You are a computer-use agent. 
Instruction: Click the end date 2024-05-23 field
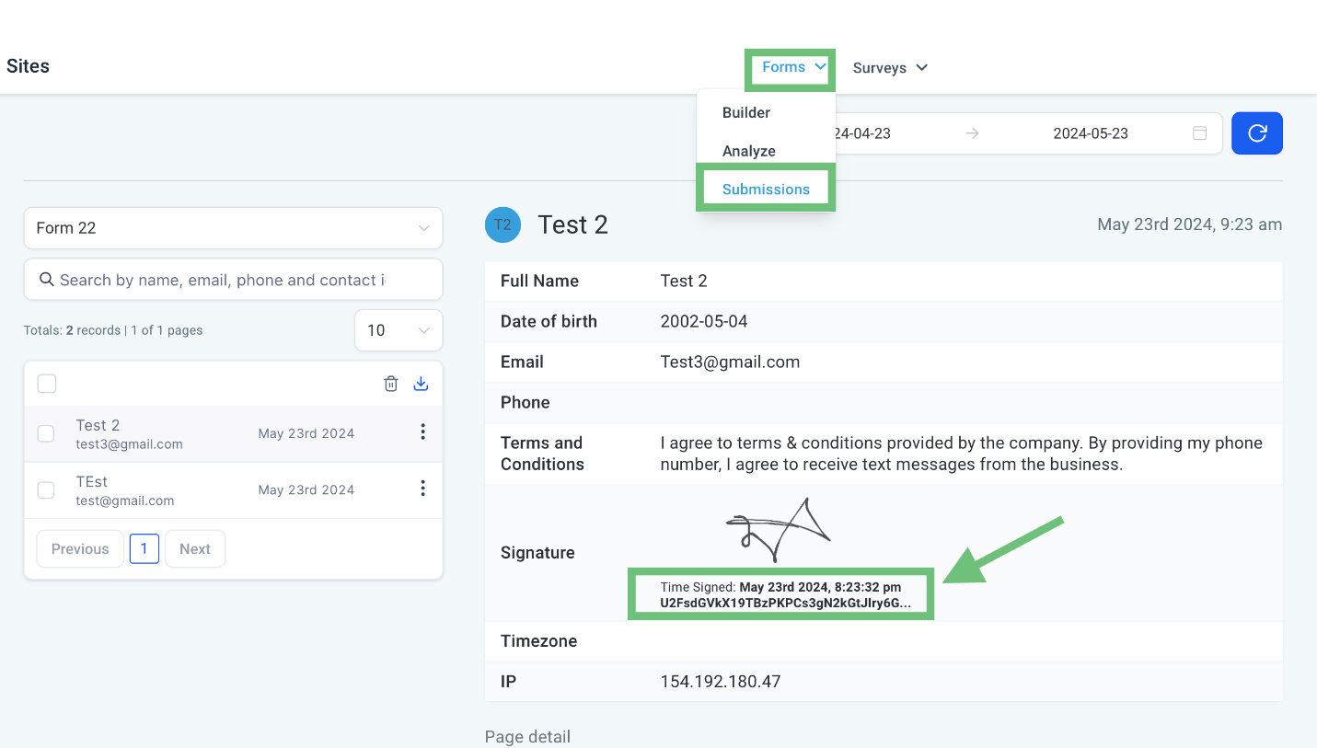point(1091,133)
